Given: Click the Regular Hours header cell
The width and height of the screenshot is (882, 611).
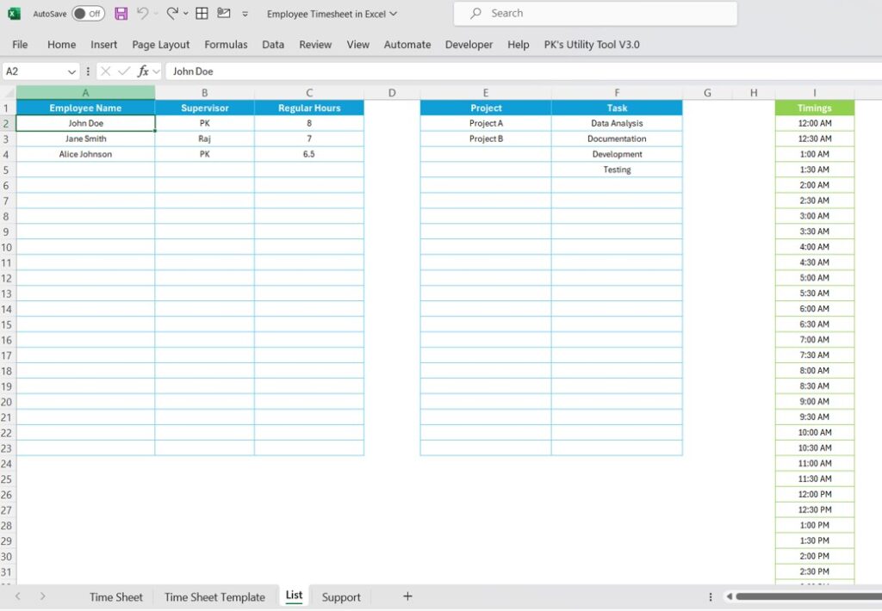Looking at the screenshot, I should pyautogui.click(x=309, y=108).
